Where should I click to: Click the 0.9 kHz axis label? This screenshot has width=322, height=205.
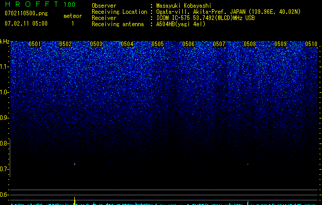point(5,118)
